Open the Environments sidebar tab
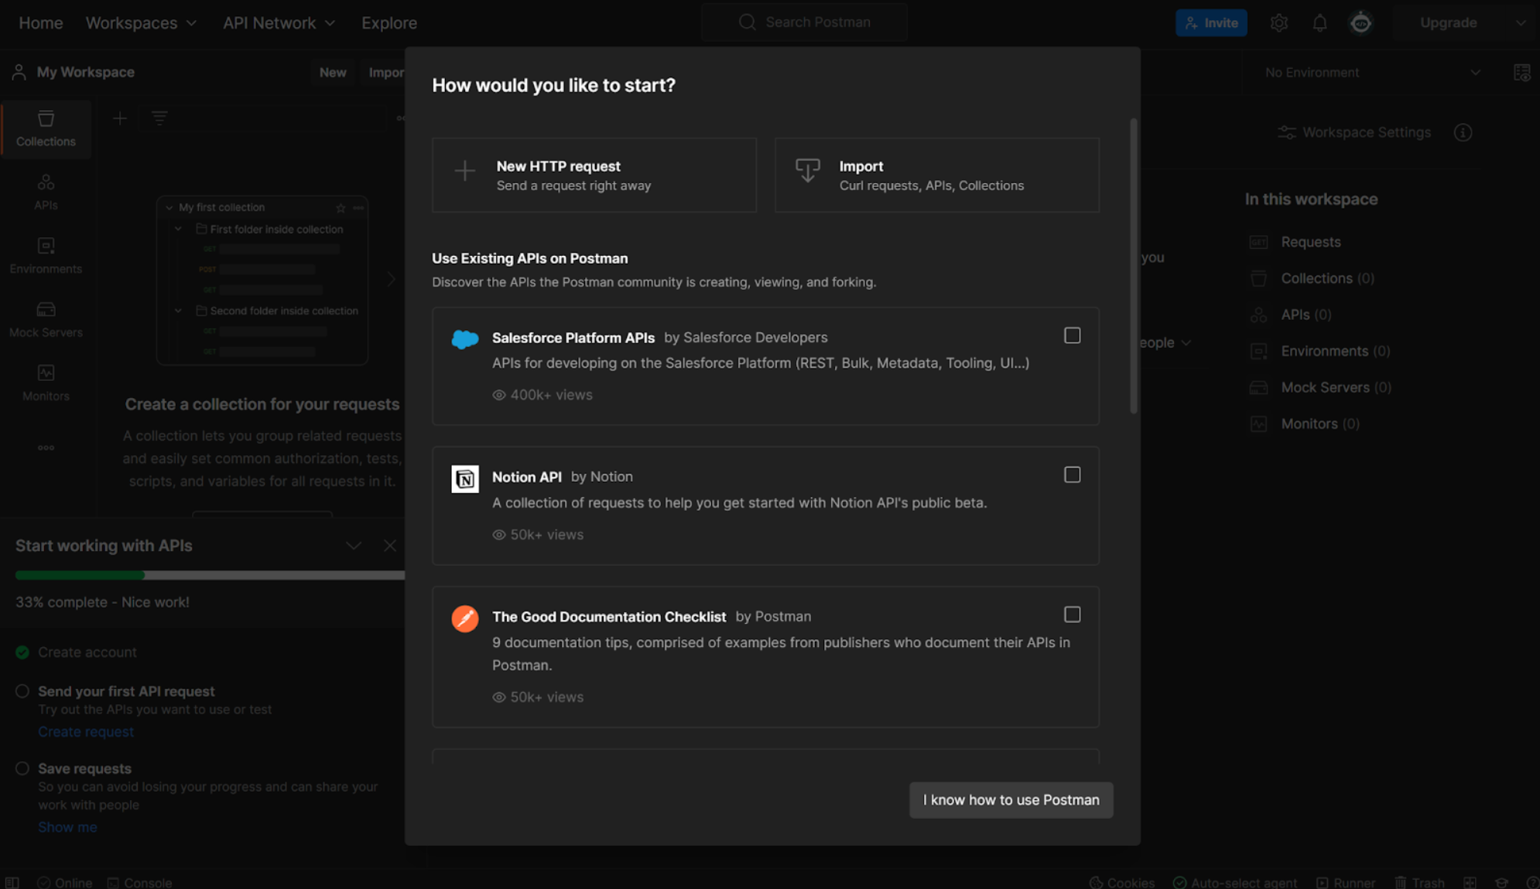The width and height of the screenshot is (1540, 889). [46, 256]
